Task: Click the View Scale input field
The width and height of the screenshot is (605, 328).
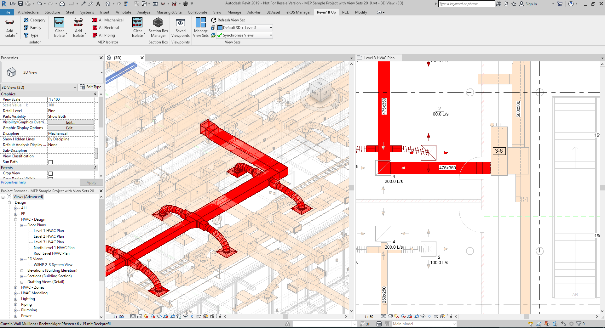Action: click(71, 99)
